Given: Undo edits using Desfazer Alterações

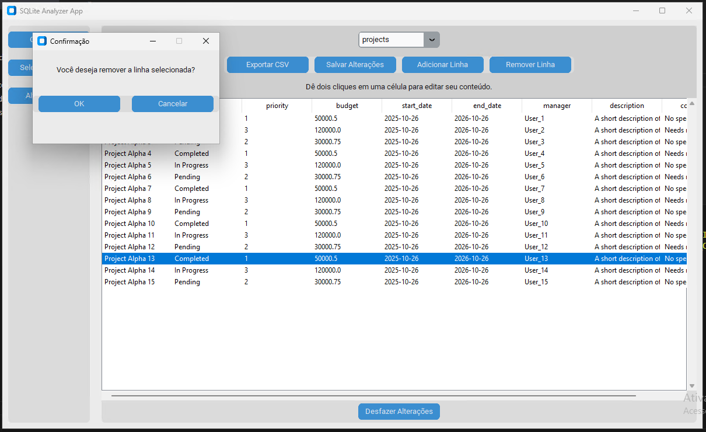Looking at the screenshot, I should [x=399, y=412].
